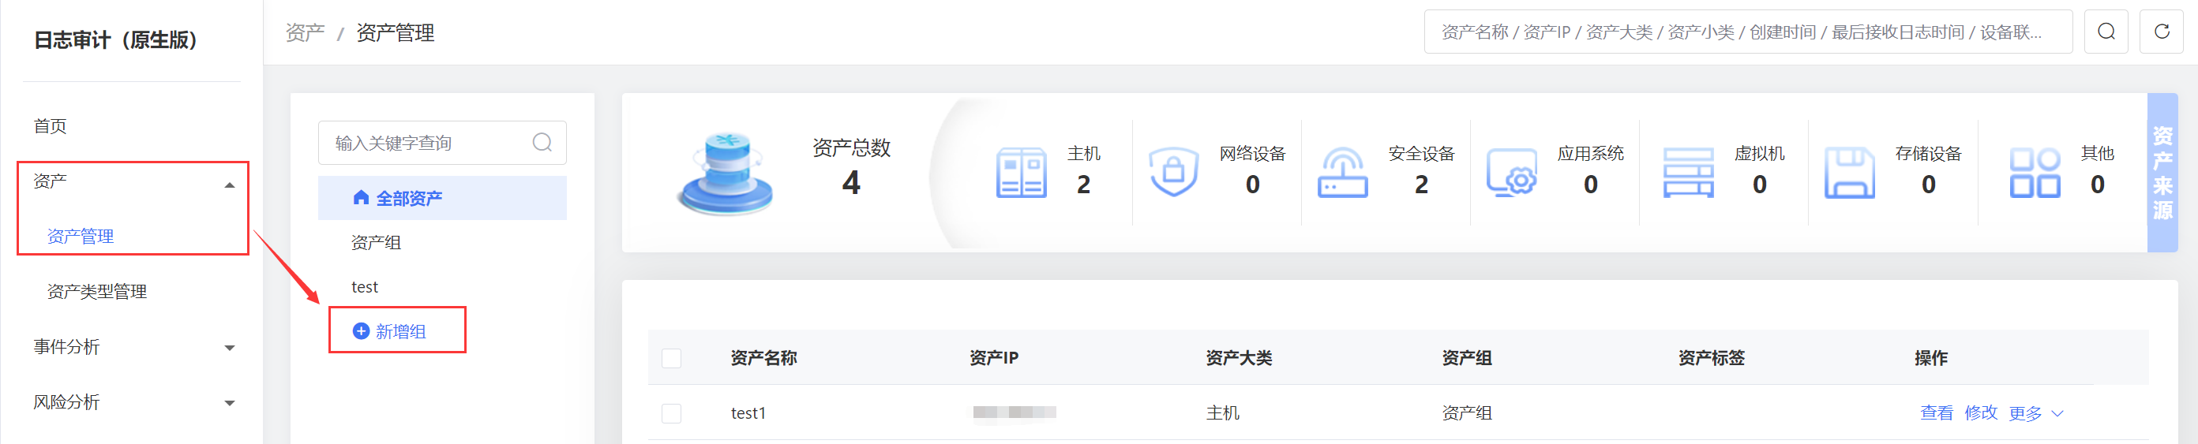2198x444 pixels.
Task: Click the refresh icon button in top bar
Action: (2162, 32)
